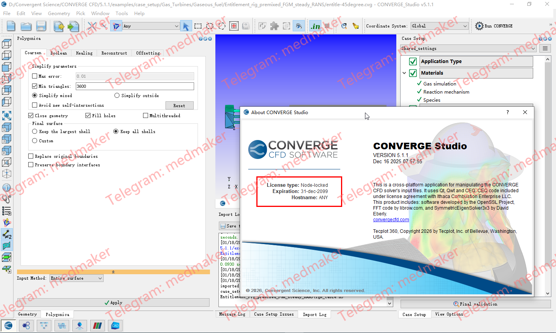Viewport: 556px width, 333px height.
Task: Activate the eye visibility tool in the toolbar
Action: 298,26
